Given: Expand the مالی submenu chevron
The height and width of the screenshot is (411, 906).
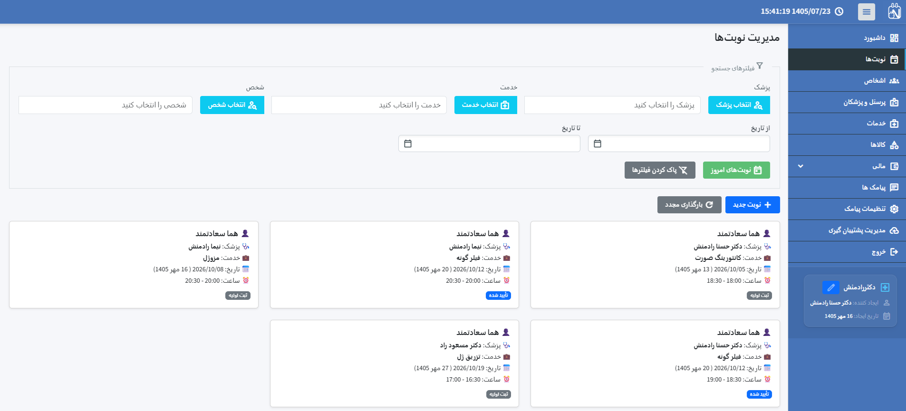Looking at the screenshot, I should click(x=800, y=166).
